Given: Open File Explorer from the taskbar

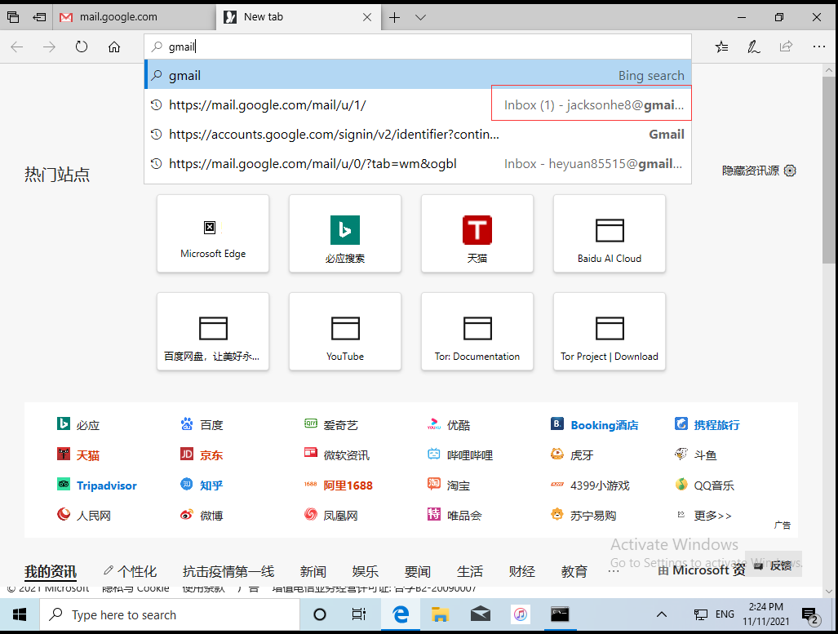Looking at the screenshot, I should [440, 614].
